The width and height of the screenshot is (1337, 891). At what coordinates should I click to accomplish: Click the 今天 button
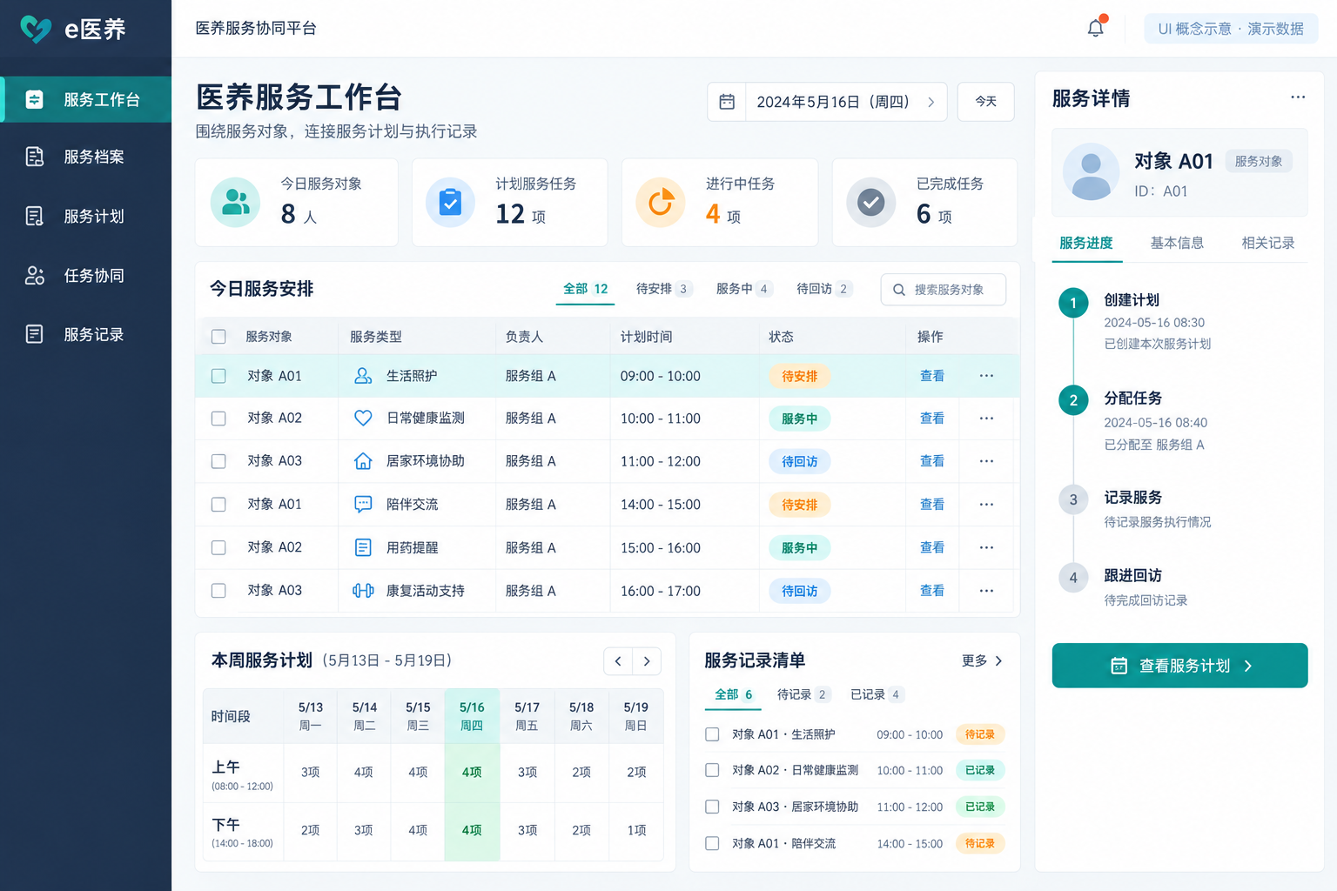(x=986, y=102)
